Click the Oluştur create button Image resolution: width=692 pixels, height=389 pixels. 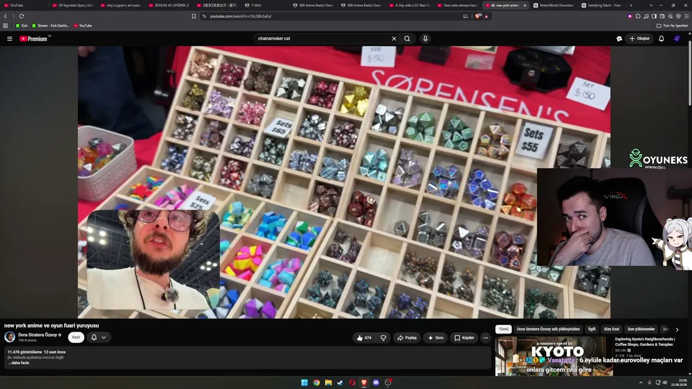pyautogui.click(x=639, y=38)
